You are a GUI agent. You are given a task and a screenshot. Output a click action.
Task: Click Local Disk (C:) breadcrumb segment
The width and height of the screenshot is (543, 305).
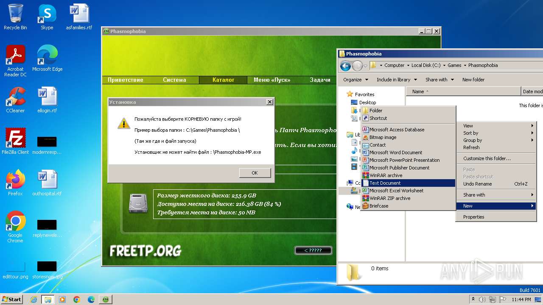pos(426,65)
